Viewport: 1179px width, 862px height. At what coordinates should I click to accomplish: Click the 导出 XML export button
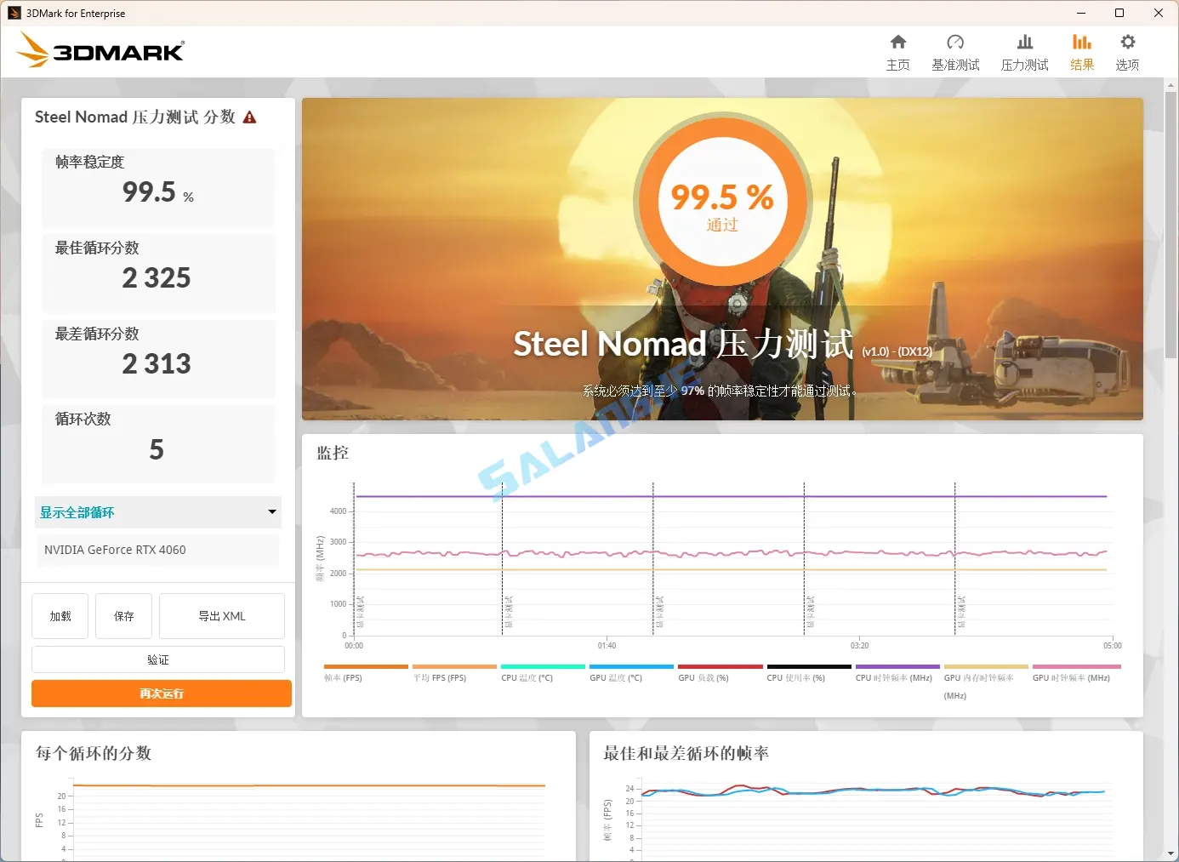(x=221, y=615)
